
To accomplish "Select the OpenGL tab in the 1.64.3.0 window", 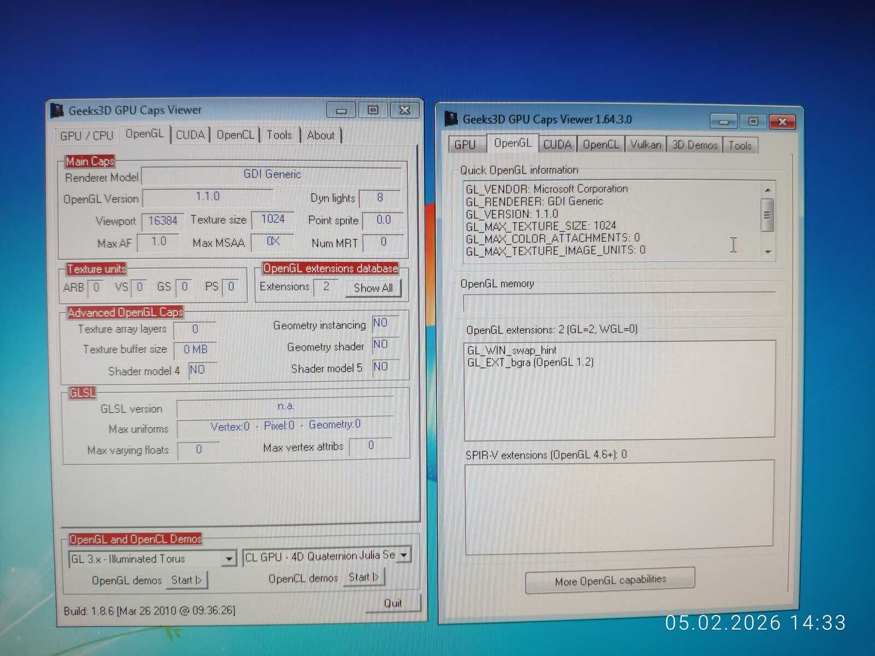I will click(x=512, y=143).
